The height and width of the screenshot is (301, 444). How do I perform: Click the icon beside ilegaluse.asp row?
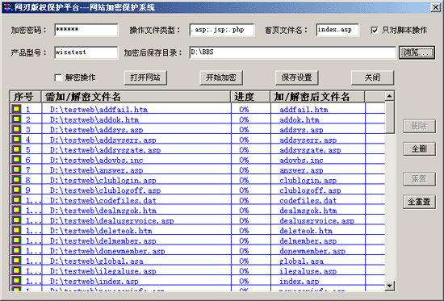point(16,270)
